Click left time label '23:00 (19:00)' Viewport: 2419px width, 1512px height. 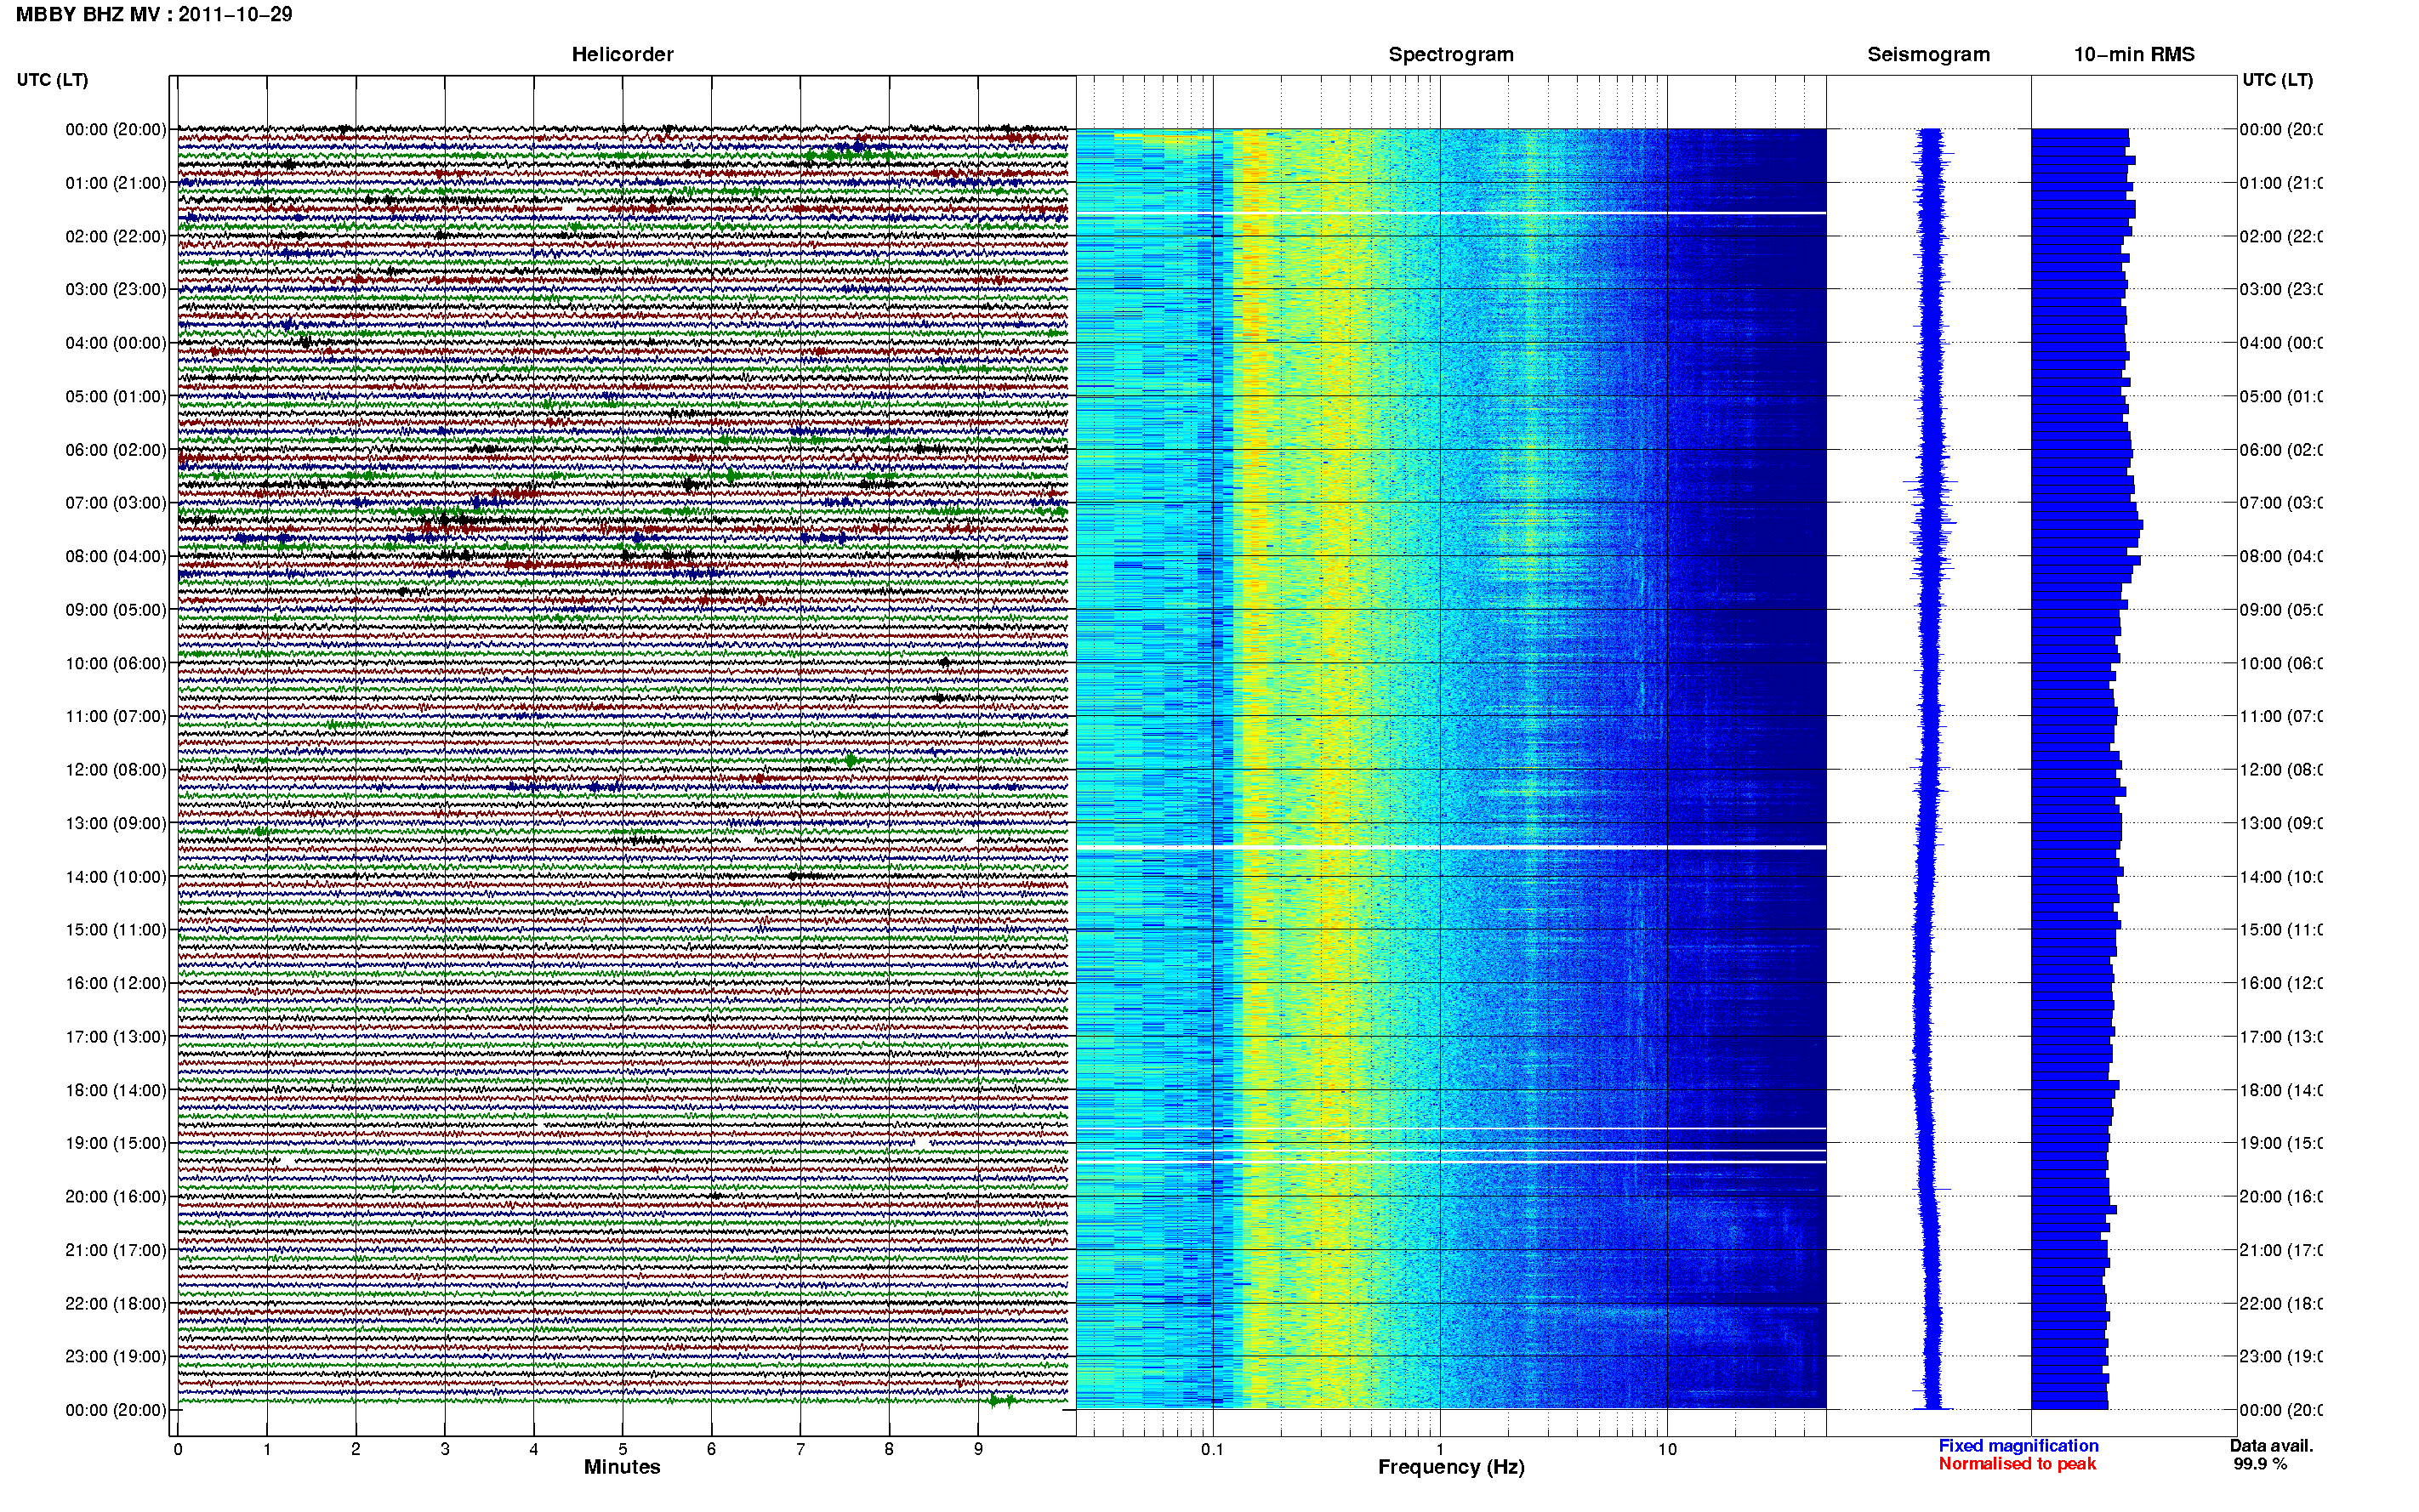116,1357
